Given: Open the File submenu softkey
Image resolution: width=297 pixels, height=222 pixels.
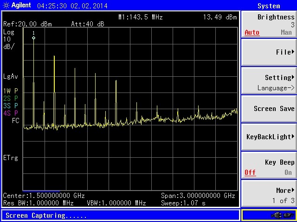Looking at the screenshot, I should coord(269,52).
